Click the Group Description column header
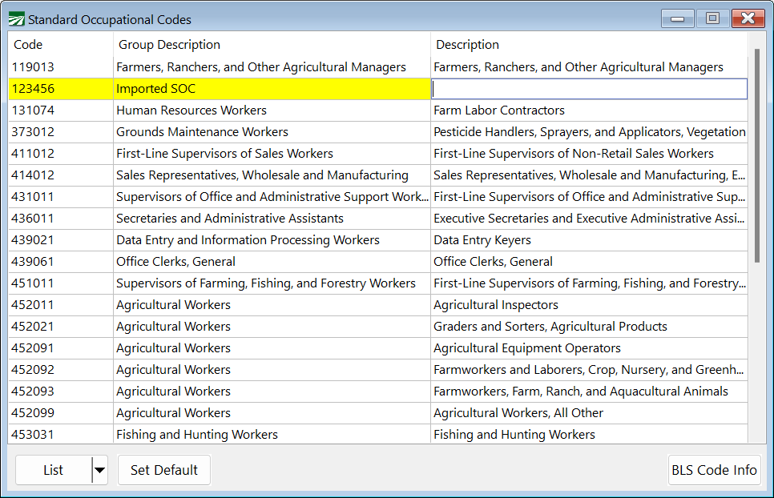774x498 pixels. tap(169, 45)
